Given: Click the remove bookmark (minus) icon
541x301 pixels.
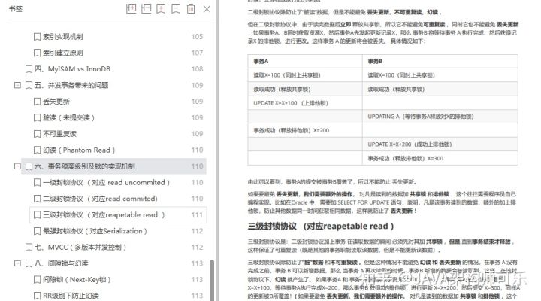Looking at the screenshot, I should pyautogui.click(x=176, y=8).
